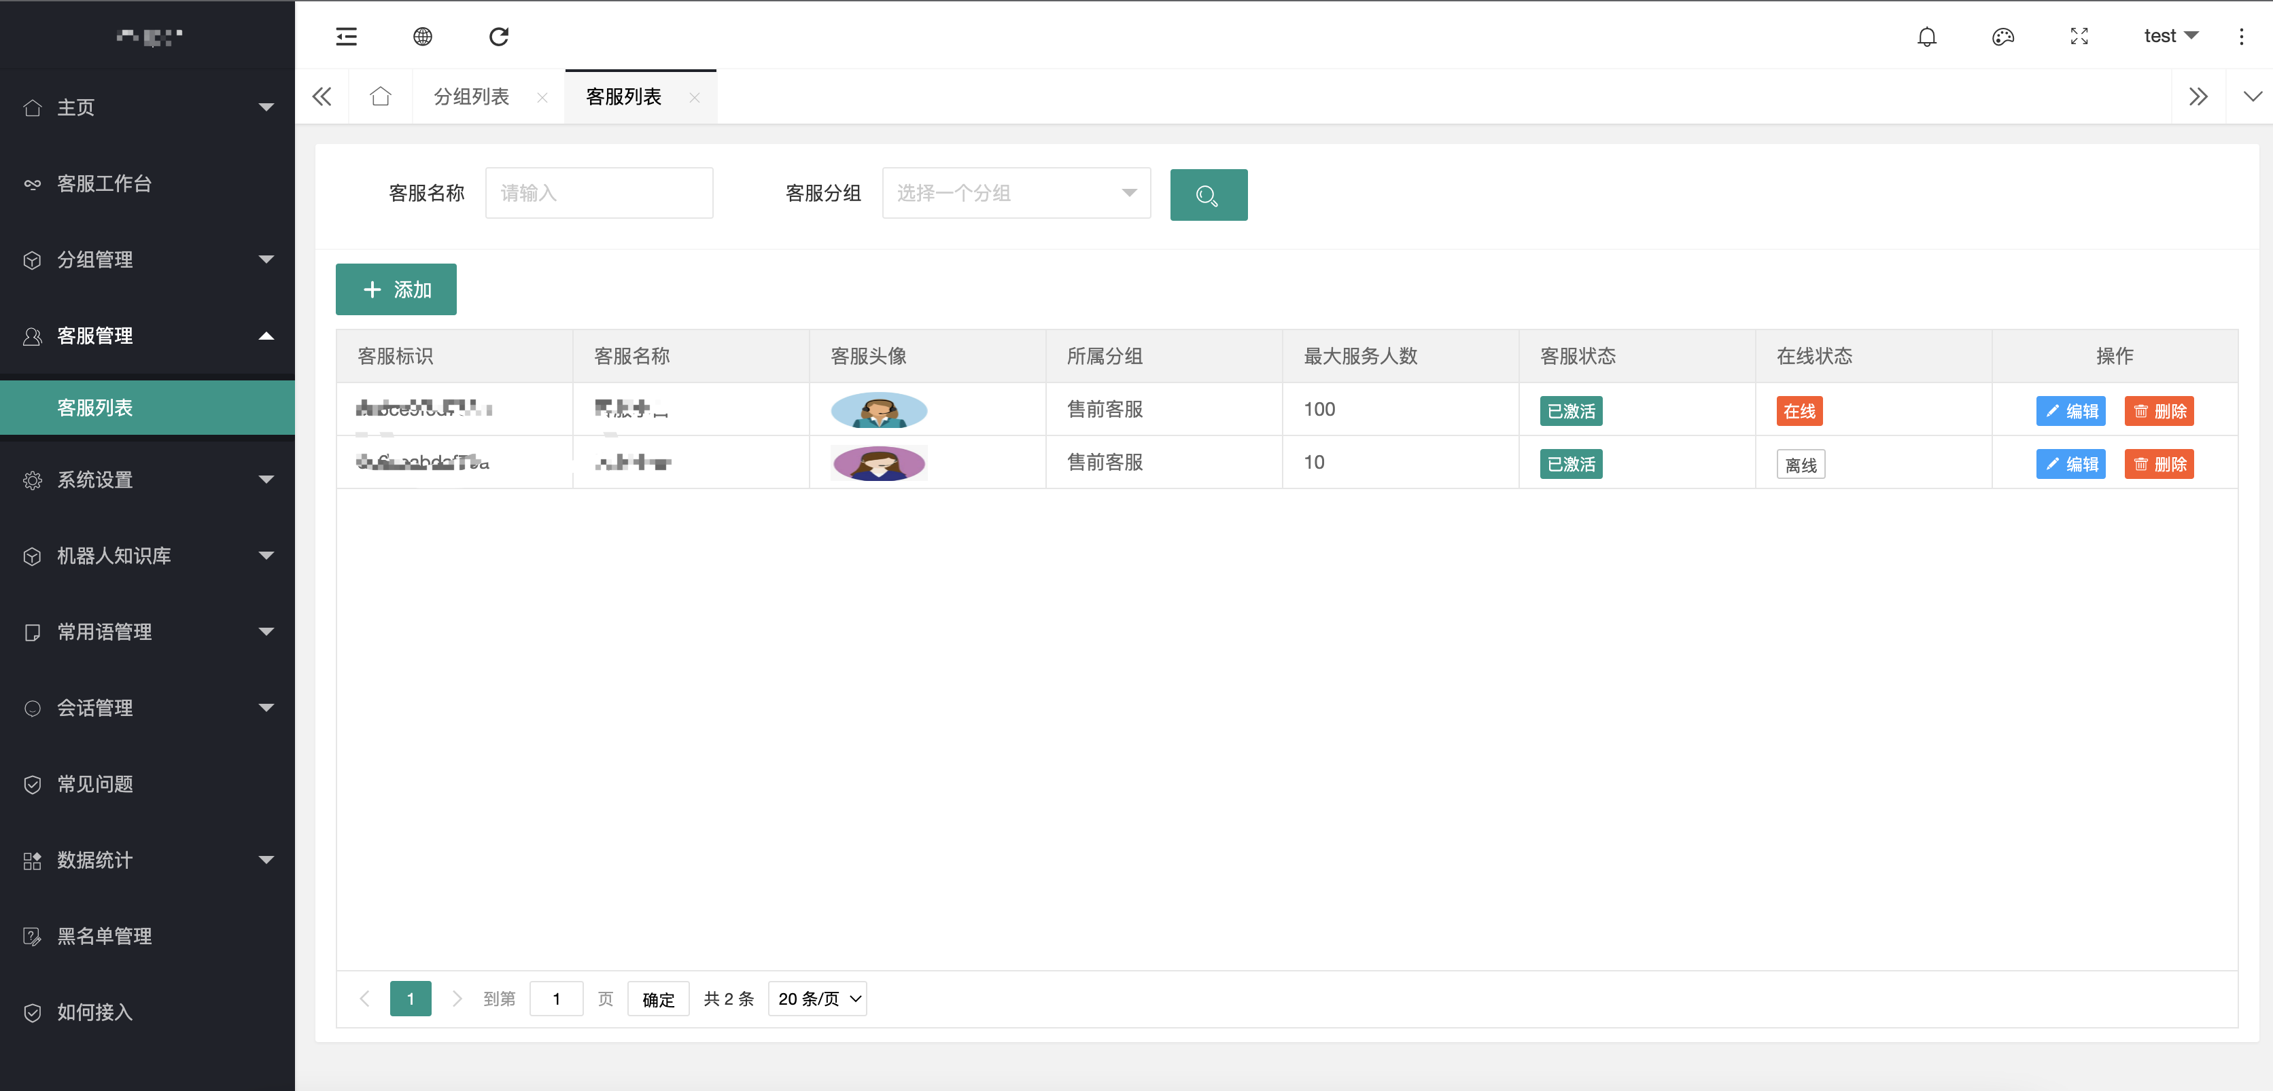The image size is (2273, 1091).
Task: Go to the home tab icon
Action: coord(380,96)
